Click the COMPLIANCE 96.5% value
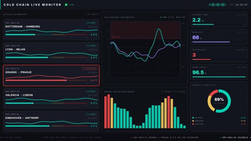The height and width of the screenshot is (141, 251). 199,72
